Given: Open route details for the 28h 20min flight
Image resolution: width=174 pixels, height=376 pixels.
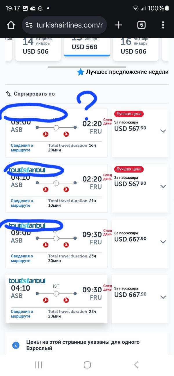Looking at the screenshot, I should (x=22, y=314).
